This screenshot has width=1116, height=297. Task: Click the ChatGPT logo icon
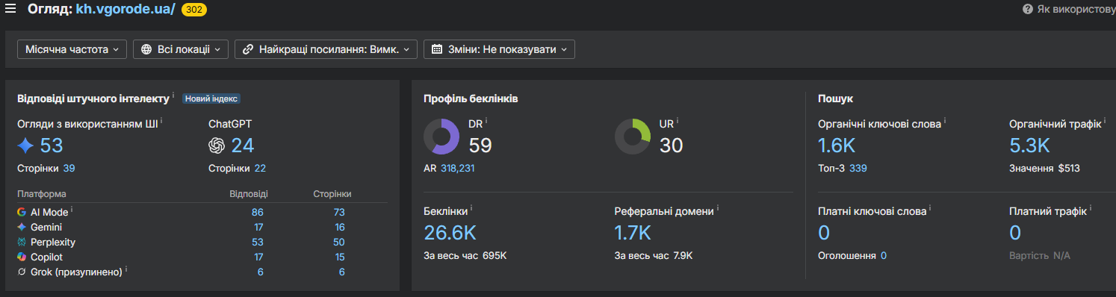tap(217, 145)
